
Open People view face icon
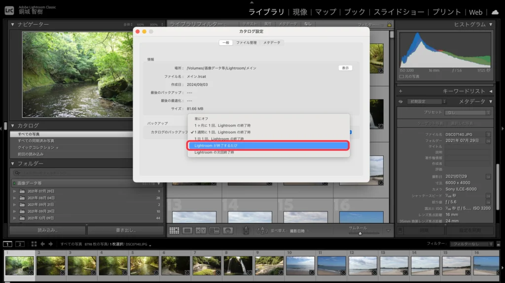(x=227, y=230)
